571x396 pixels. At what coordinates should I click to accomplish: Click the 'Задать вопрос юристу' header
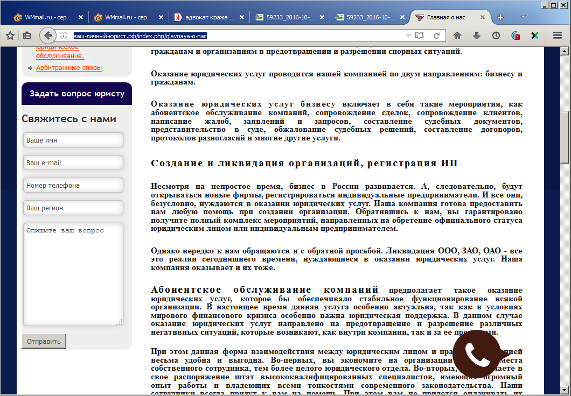tap(77, 94)
